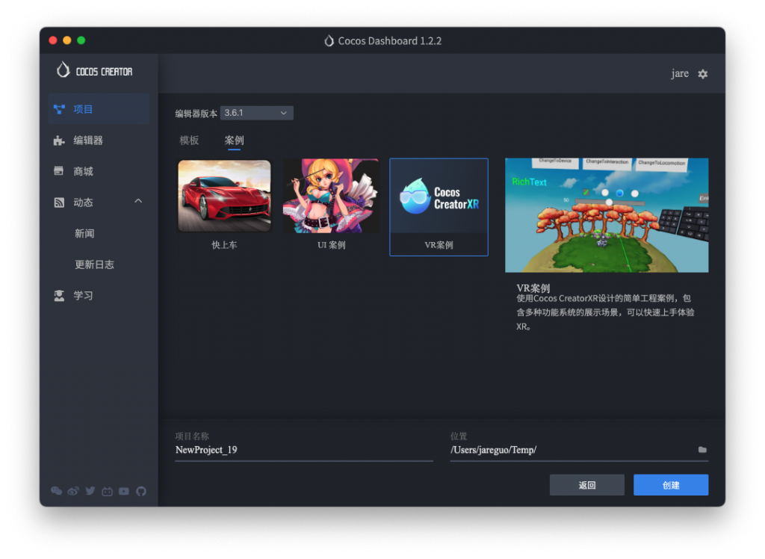Click the 动态 RSS feed icon
Screen dimensions: 765x559
pos(59,203)
